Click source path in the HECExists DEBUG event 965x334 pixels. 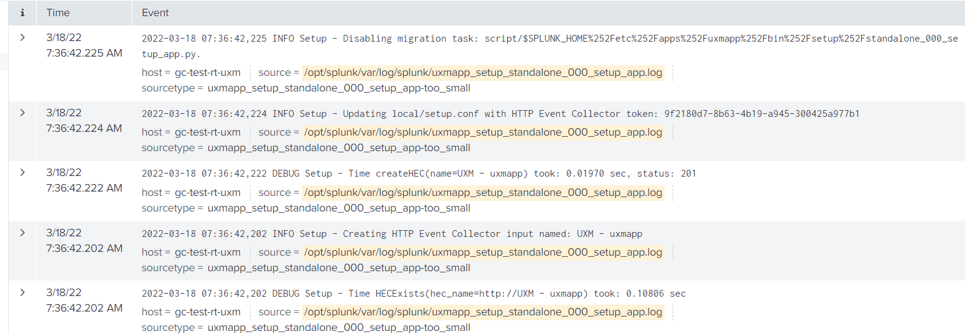(x=483, y=312)
